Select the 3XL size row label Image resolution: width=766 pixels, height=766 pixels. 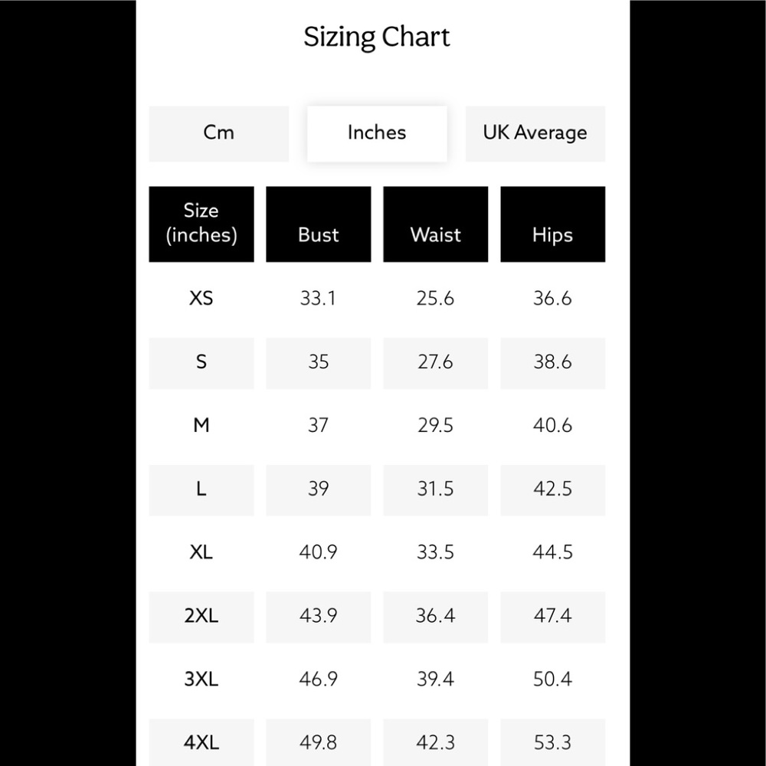[201, 679]
